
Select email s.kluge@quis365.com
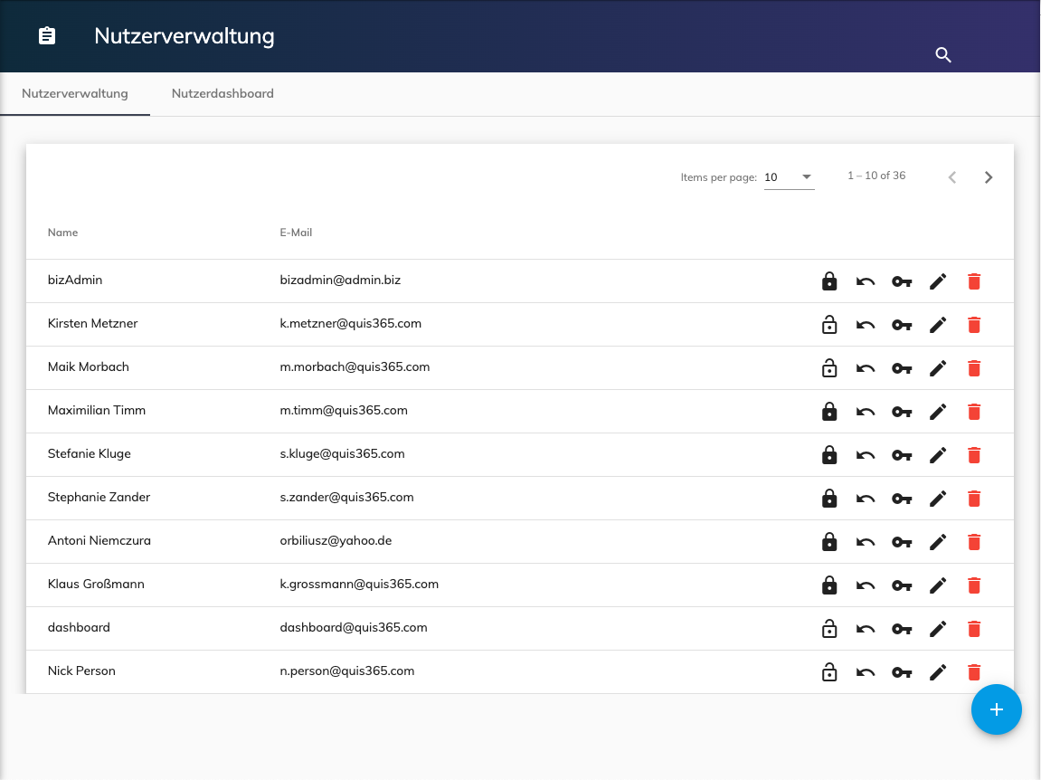coord(342,453)
